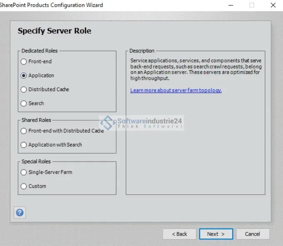Choose Application with Search shared role
Screen dimensions: 283x246
pos(24,145)
